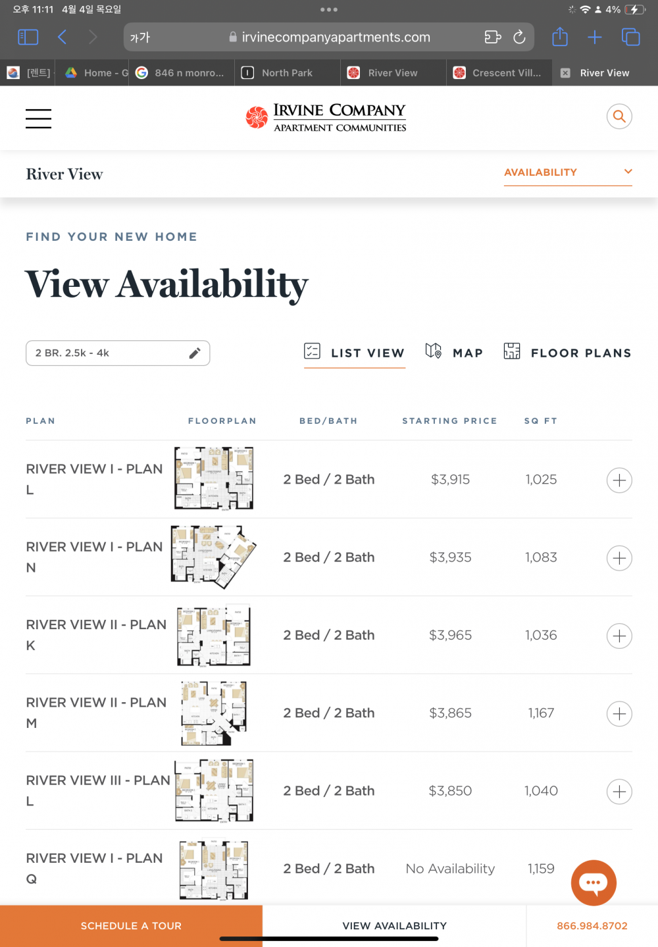Go back with the browser back arrow
The width and height of the screenshot is (658, 947).
click(63, 37)
